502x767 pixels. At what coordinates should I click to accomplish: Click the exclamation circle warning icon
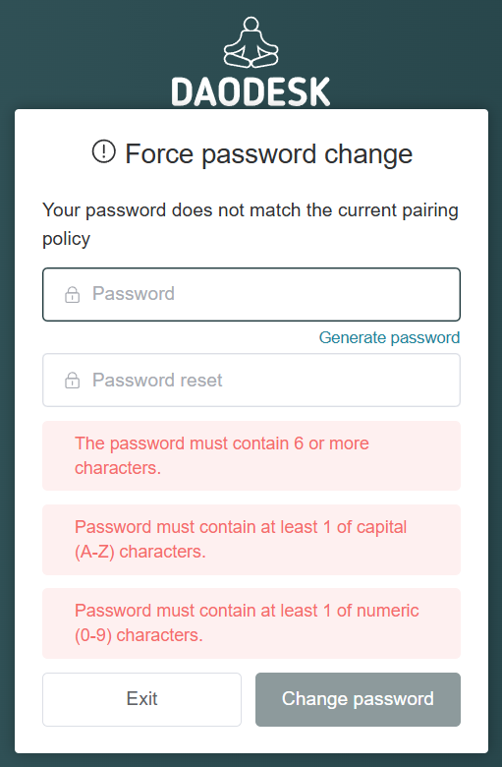(103, 151)
